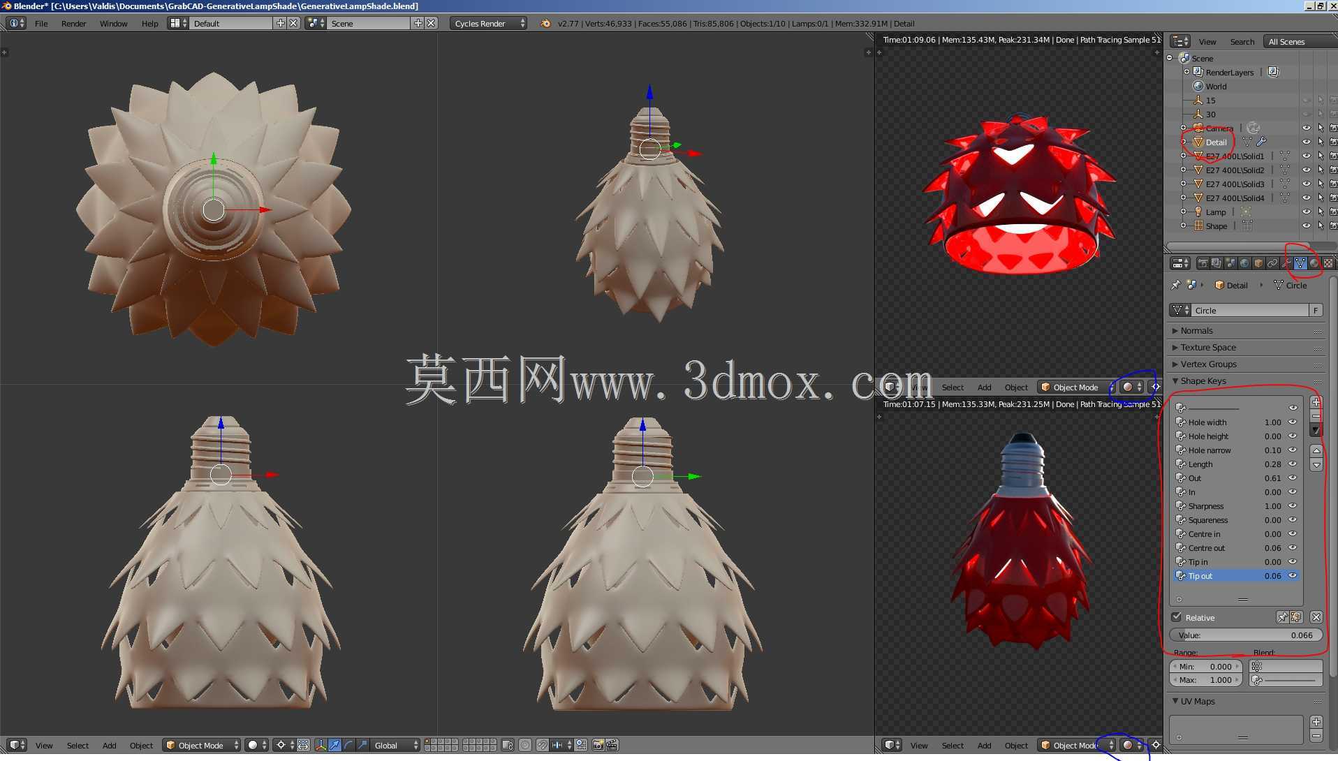Select the Tip in shape key
Viewport: 1338px width, 761px height.
[1236, 561]
